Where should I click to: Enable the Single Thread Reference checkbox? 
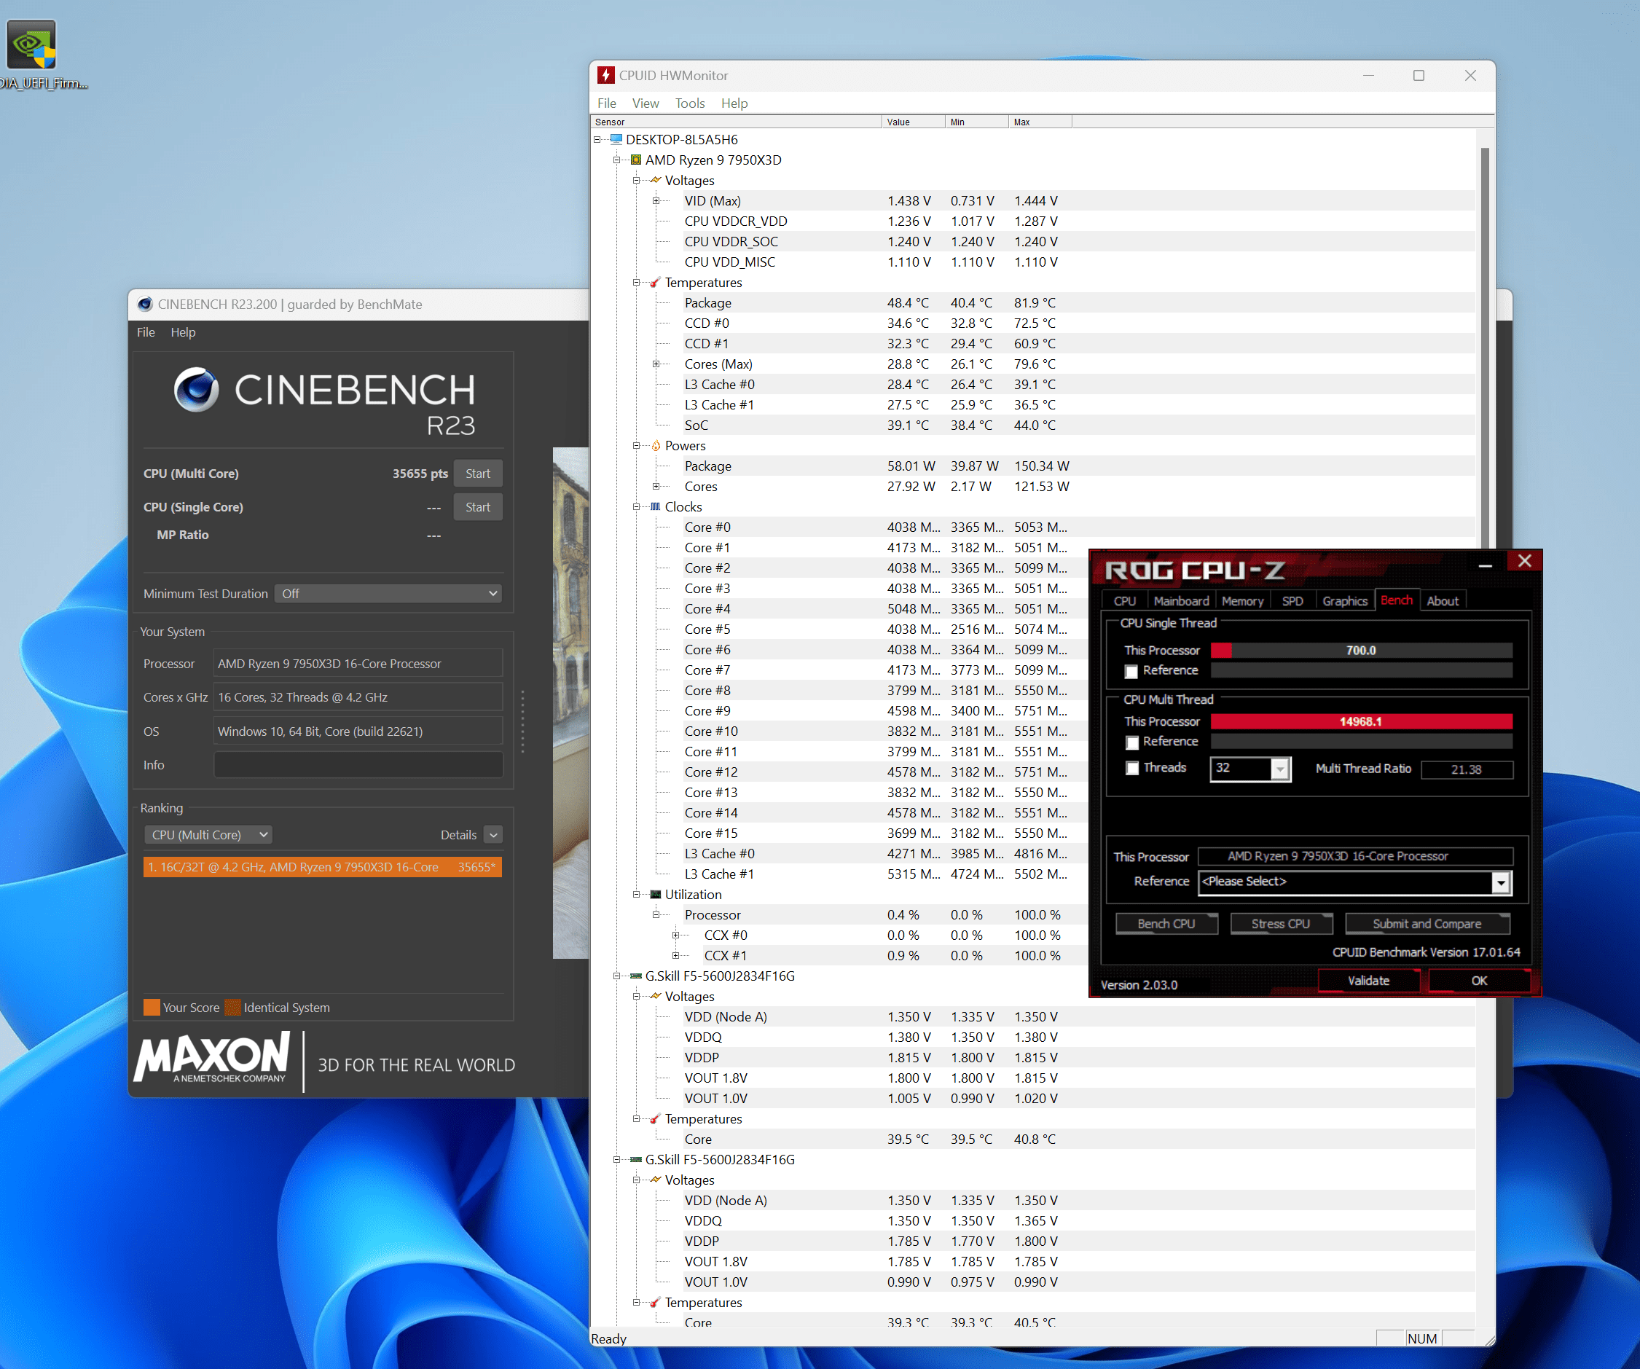click(1131, 672)
